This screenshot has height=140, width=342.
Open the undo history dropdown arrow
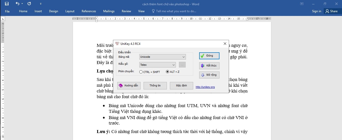22,4
